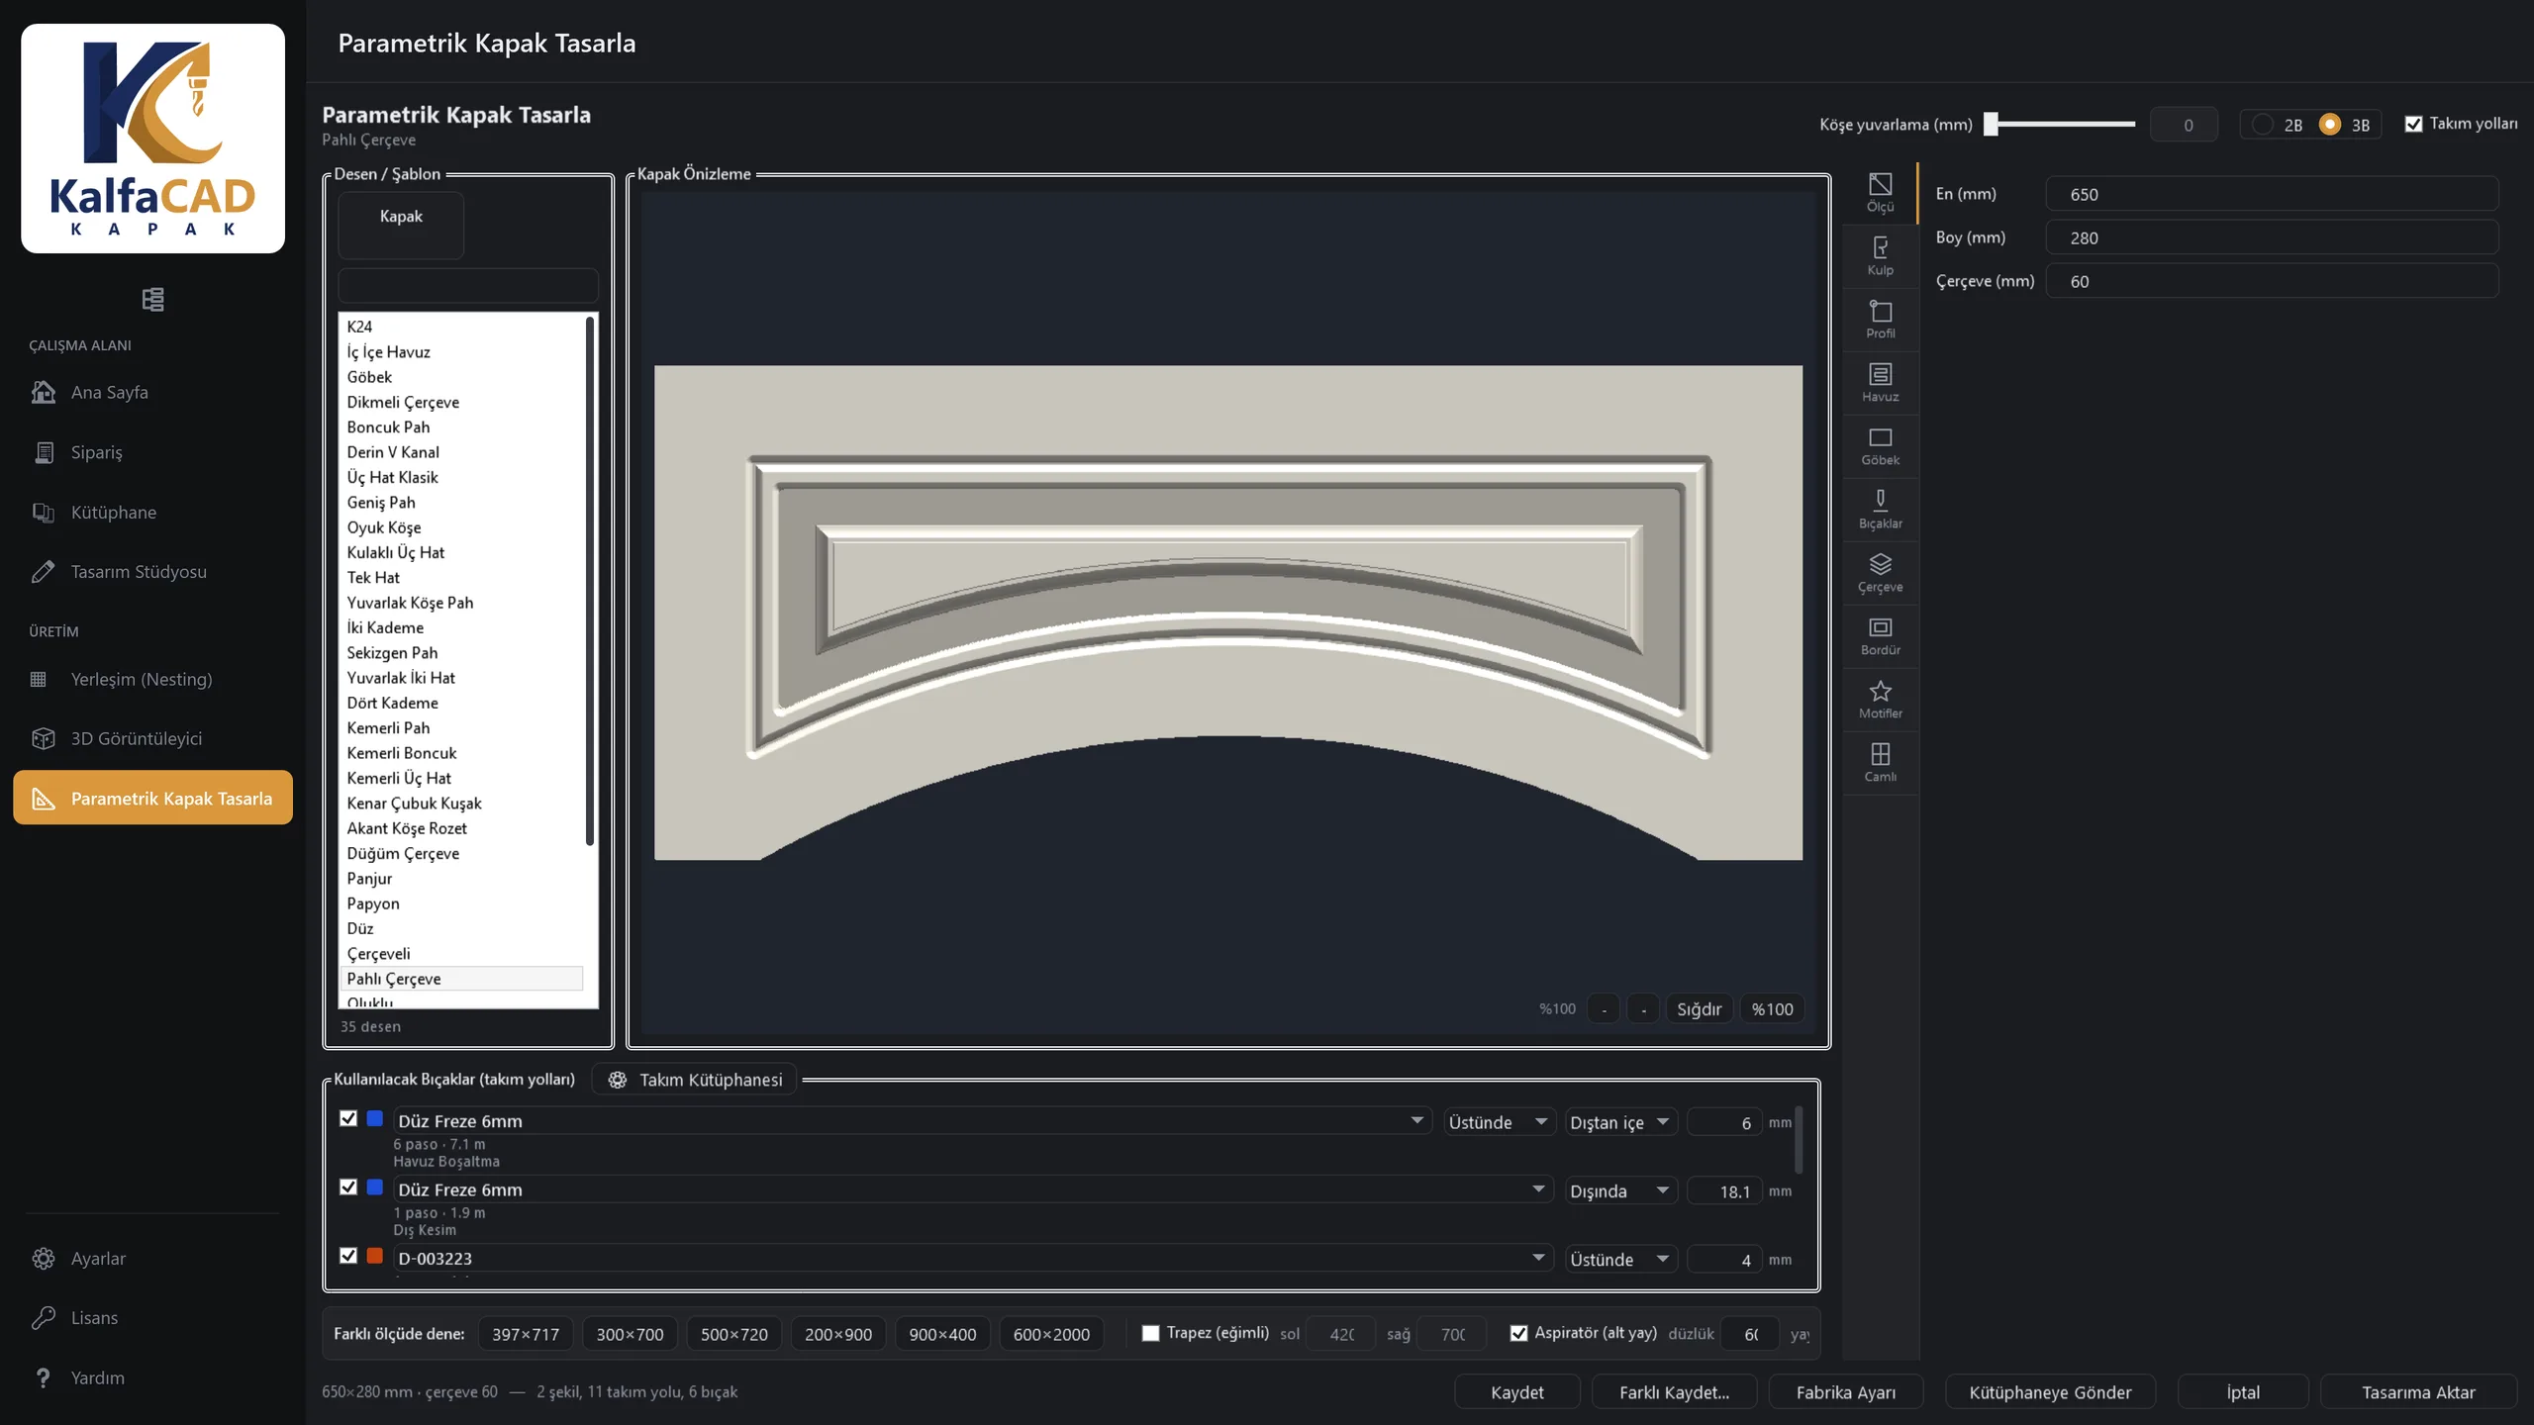
Task: Click the En (mm) input field
Action: tap(2272, 194)
